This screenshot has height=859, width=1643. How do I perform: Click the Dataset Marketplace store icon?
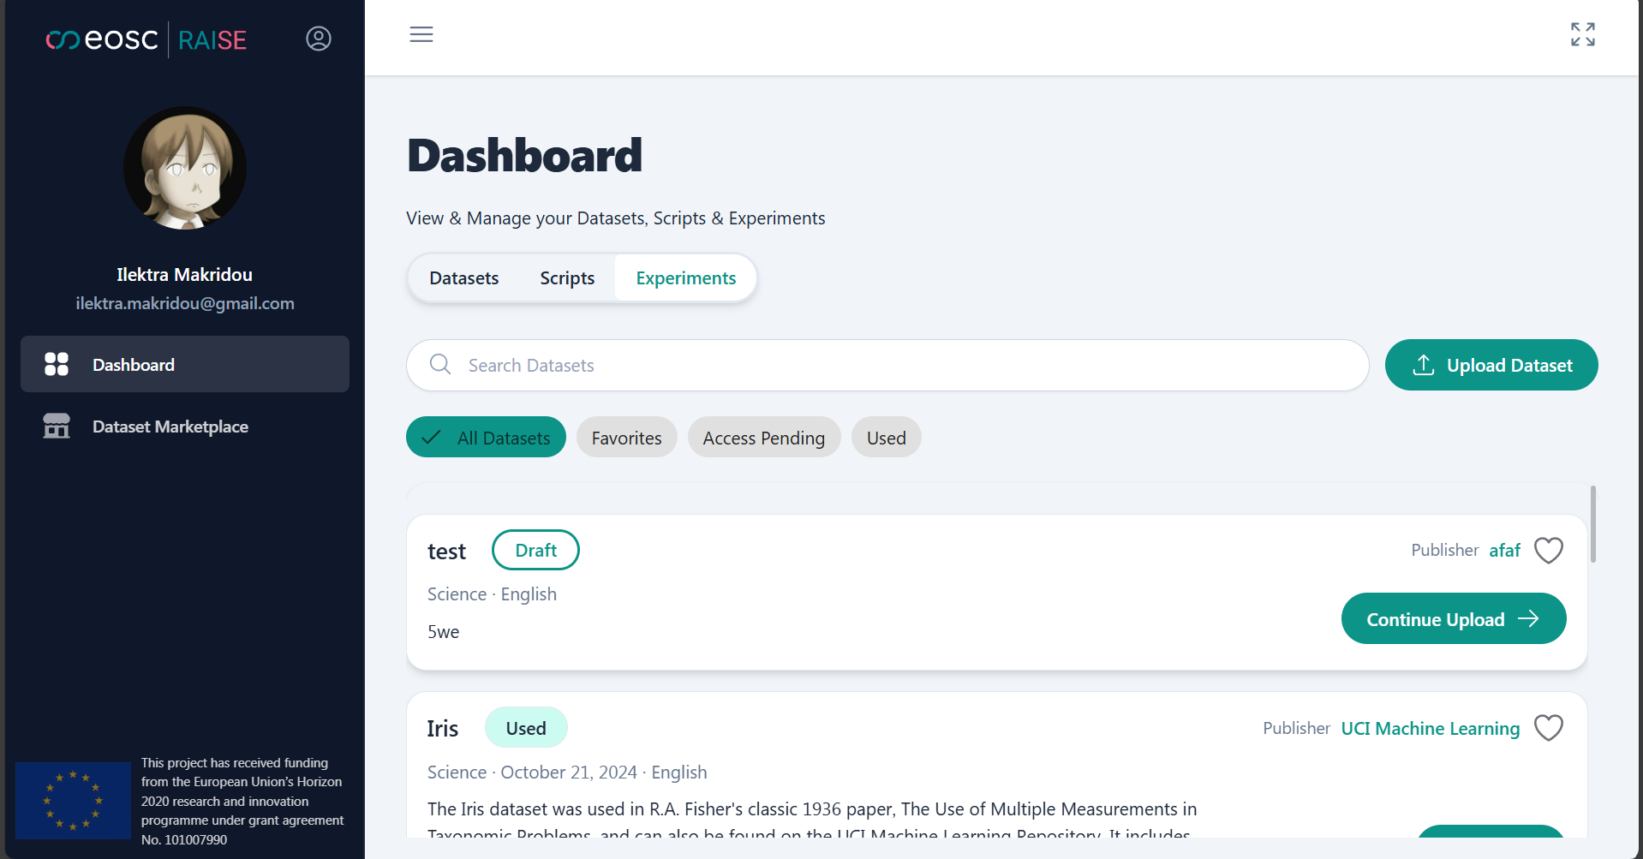57,426
